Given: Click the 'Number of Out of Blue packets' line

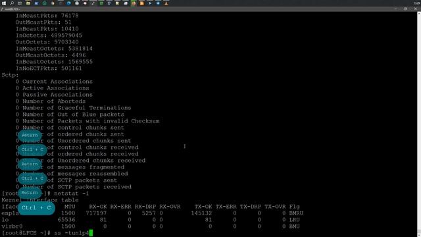Looking at the screenshot, I should pos(70,115).
